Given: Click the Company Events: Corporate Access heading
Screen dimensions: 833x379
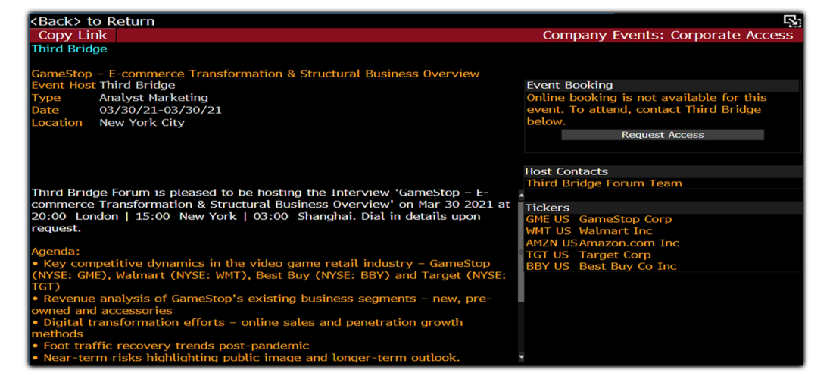Looking at the screenshot, I should pyautogui.click(x=668, y=36).
